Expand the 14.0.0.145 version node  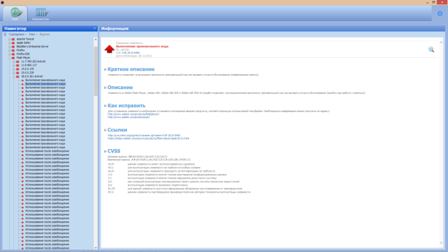tap(14, 69)
